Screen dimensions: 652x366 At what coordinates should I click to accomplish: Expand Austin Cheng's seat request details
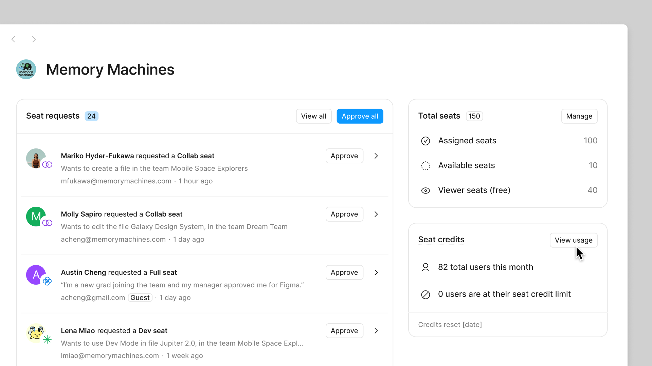pyautogui.click(x=376, y=272)
